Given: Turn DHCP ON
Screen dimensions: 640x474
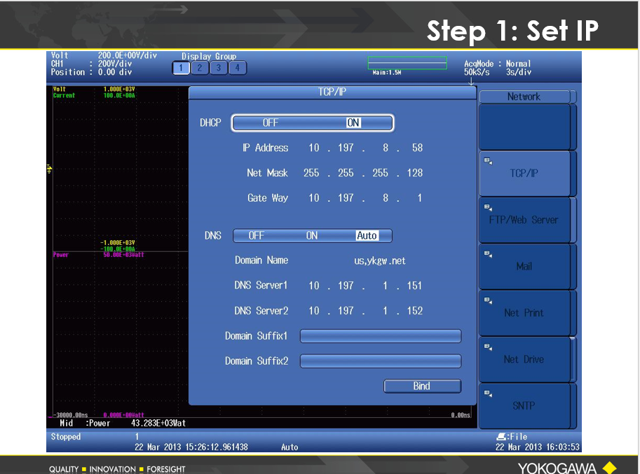Looking at the screenshot, I should coord(353,123).
